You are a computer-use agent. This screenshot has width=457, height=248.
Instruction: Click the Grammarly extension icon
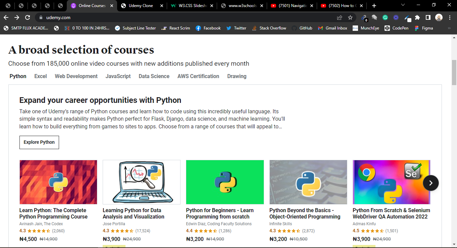(385, 17)
